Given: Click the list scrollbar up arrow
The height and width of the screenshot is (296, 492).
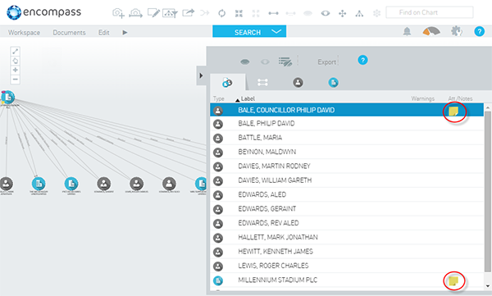Looking at the screenshot, I should pyautogui.click(x=488, y=107).
